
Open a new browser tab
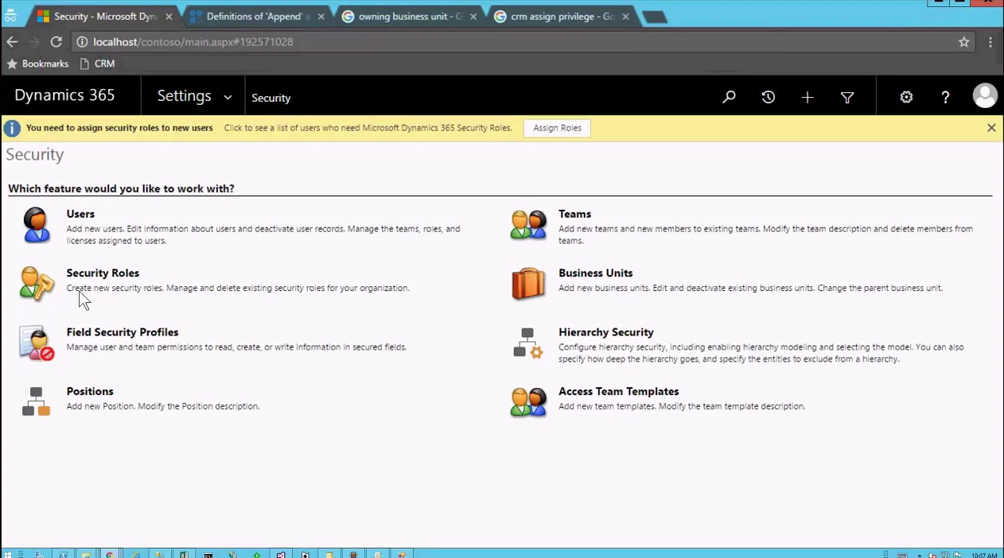(x=654, y=17)
